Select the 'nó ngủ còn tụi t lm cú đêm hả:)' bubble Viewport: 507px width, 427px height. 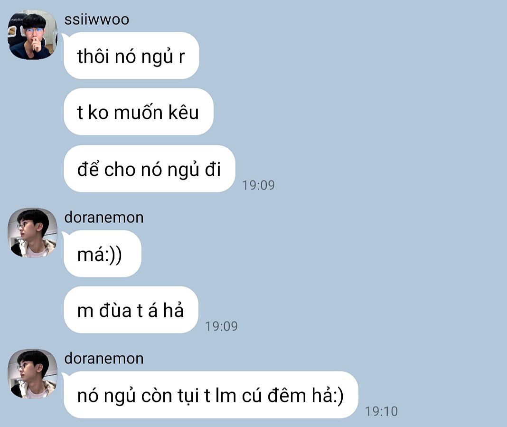coord(211,395)
